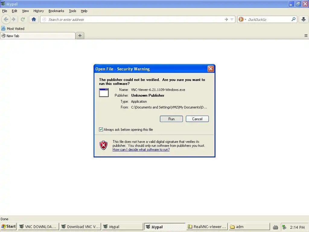Minimize the Mypal browser window
Image resolution: width=309 pixels, height=232 pixels.
pyautogui.click(x=291, y=4)
